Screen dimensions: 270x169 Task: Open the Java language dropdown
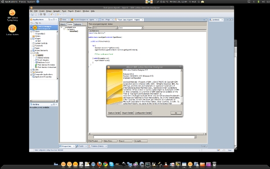click(x=142, y=28)
